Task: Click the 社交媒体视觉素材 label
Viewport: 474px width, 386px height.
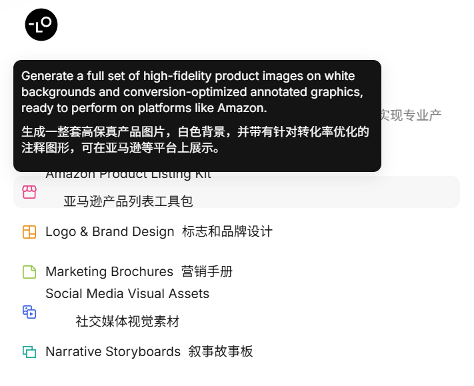Action: pyautogui.click(x=127, y=321)
